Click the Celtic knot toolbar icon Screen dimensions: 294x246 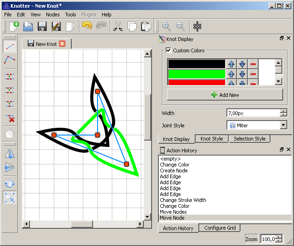click(x=197, y=26)
